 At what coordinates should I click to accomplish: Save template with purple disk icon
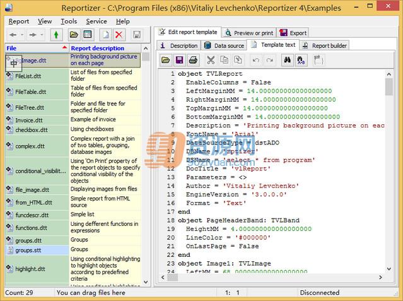click(x=179, y=60)
